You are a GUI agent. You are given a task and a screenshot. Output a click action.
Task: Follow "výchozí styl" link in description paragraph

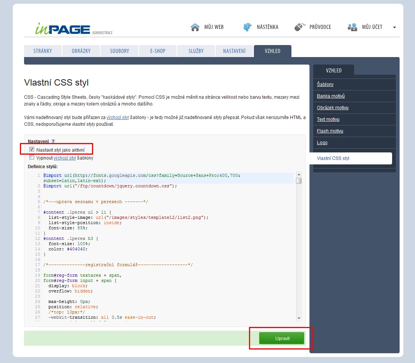[118, 117]
